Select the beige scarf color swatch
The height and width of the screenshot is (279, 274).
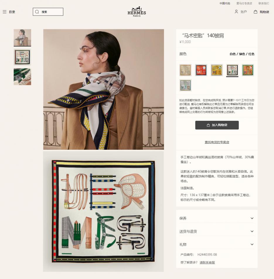[185, 70]
